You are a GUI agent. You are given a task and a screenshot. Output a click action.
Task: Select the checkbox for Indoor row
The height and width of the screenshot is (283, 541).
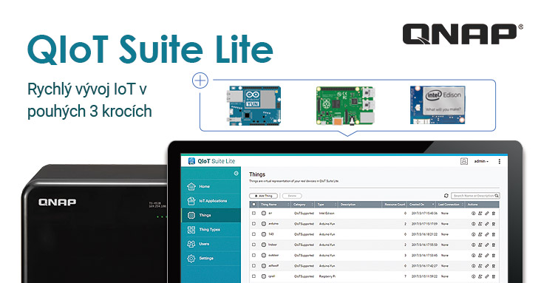point(254,245)
